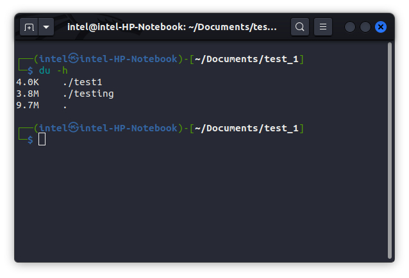409x278 pixels.
Task: Minimize the terminal window
Action: pyautogui.click(x=350, y=27)
